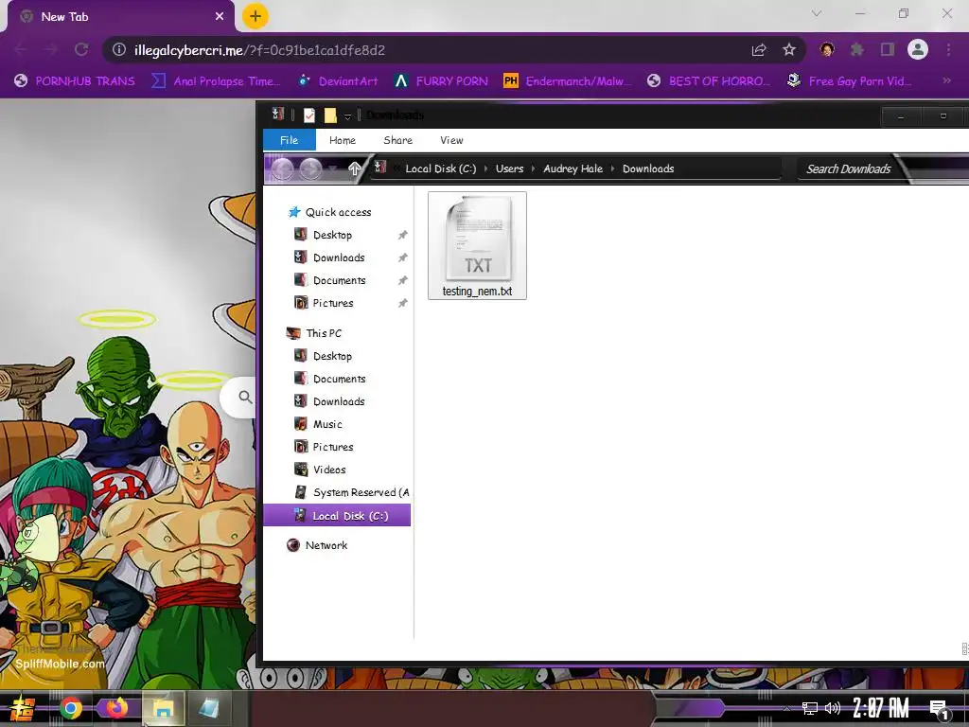Click the pin icon next to Desktop
969x727 pixels.
point(402,235)
